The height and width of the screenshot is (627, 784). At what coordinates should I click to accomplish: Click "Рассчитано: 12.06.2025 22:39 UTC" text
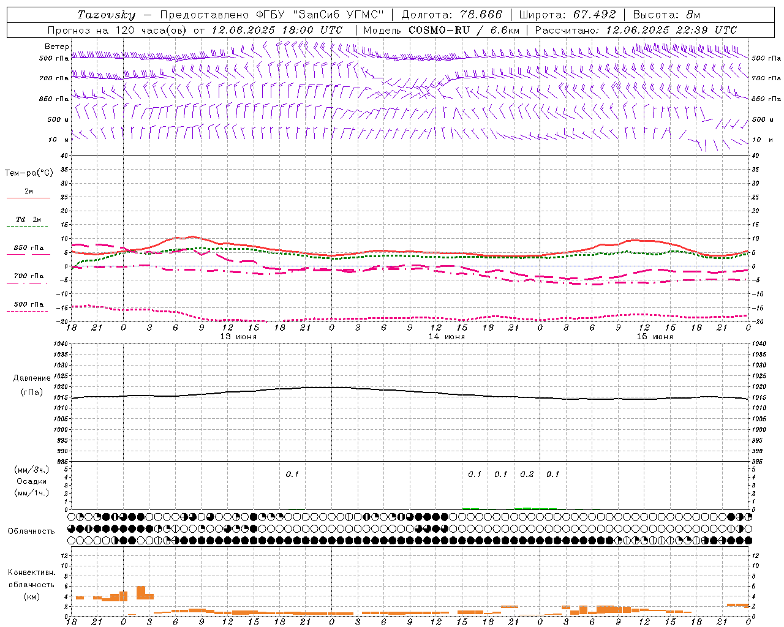pos(636,30)
